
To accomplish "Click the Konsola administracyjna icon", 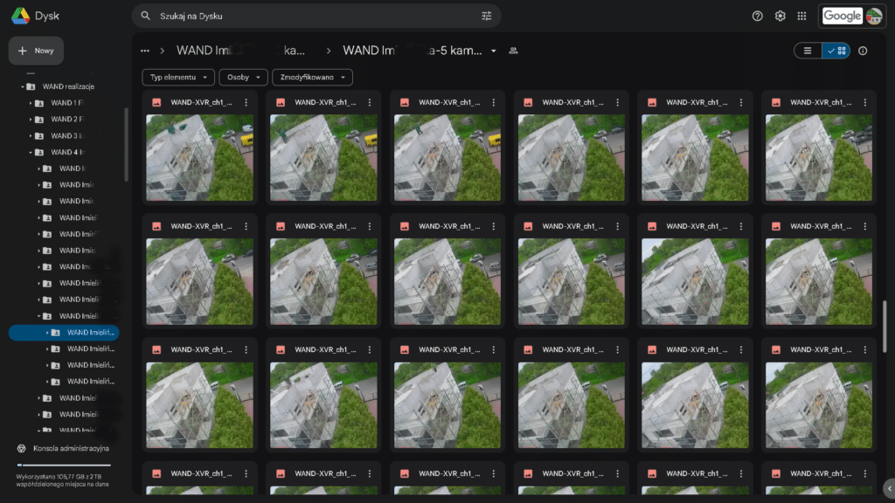I will coord(21,448).
